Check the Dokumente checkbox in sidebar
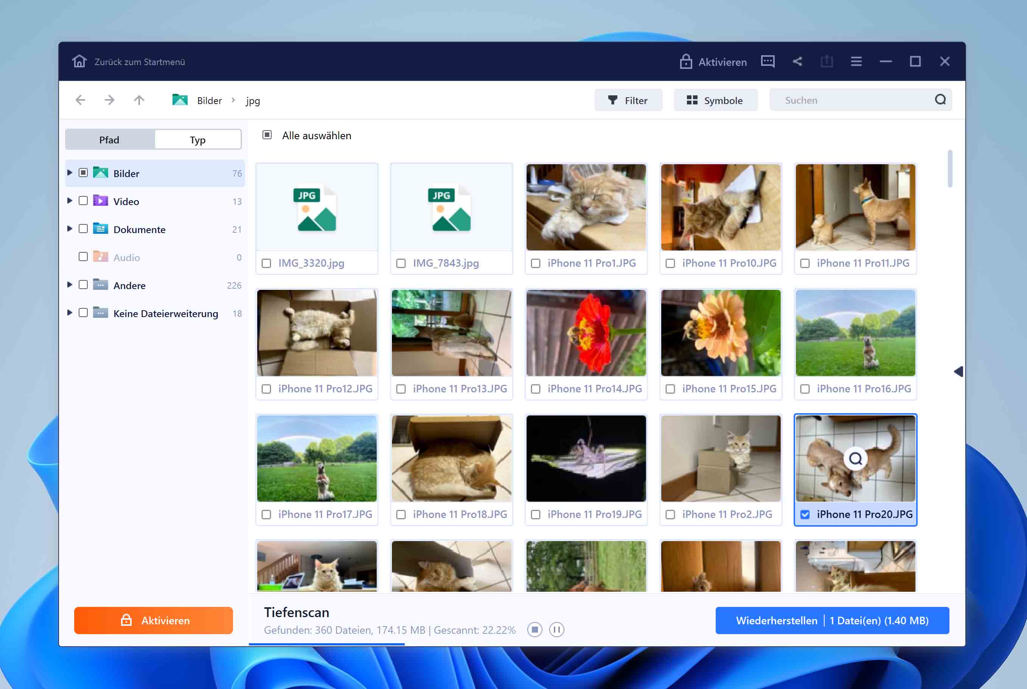Image resolution: width=1027 pixels, height=689 pixels. point(83,229)
